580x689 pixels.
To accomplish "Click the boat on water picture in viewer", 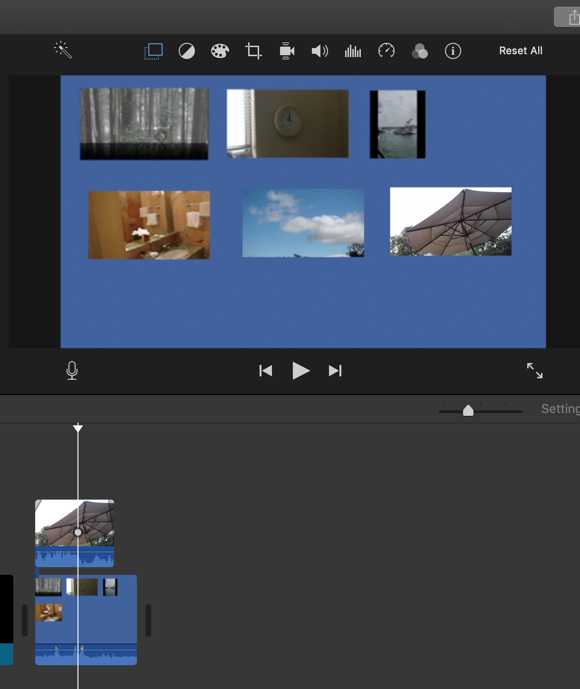I will point(397,124).
